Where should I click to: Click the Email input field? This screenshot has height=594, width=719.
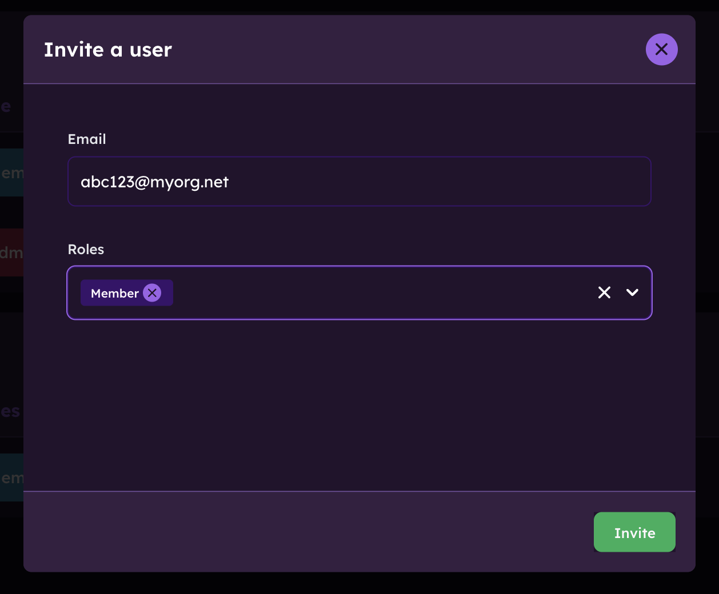[x=359, y=182]
